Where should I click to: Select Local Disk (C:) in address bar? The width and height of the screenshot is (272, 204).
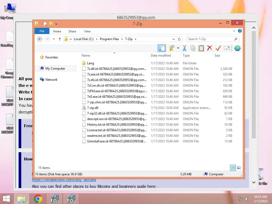coord(84,39)
